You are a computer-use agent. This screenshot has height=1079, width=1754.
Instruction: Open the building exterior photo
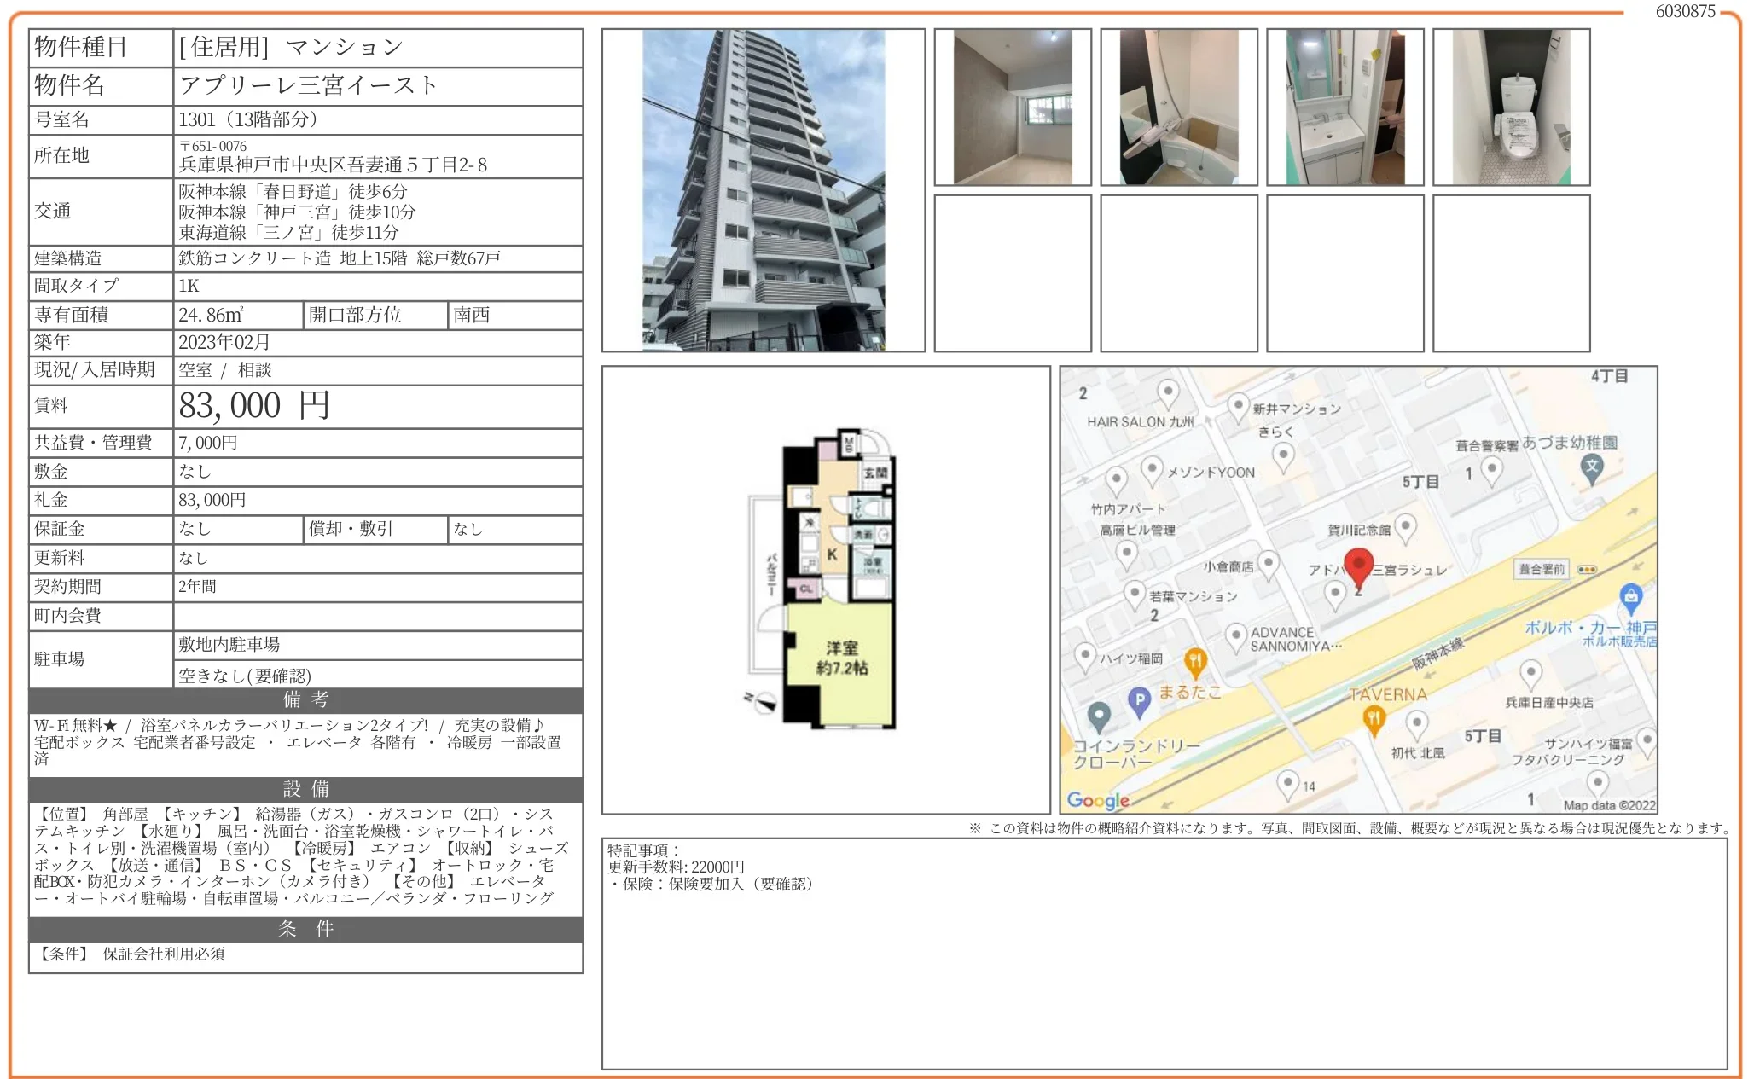[x=763, y=190]
